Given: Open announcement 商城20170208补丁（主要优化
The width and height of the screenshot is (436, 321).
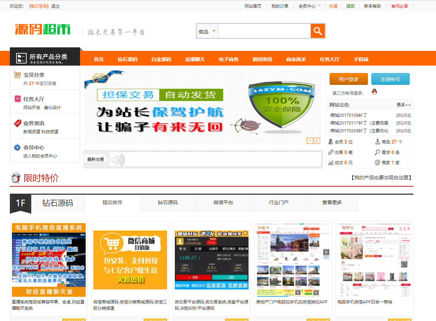Looking at the screenshot, I should coord(359,131).
